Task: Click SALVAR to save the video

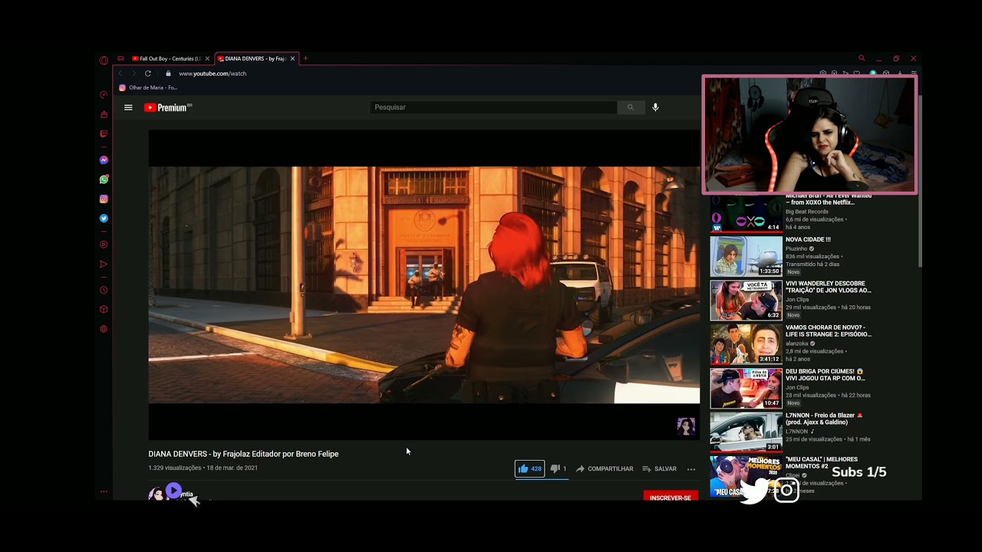Action: coord(660,468)
